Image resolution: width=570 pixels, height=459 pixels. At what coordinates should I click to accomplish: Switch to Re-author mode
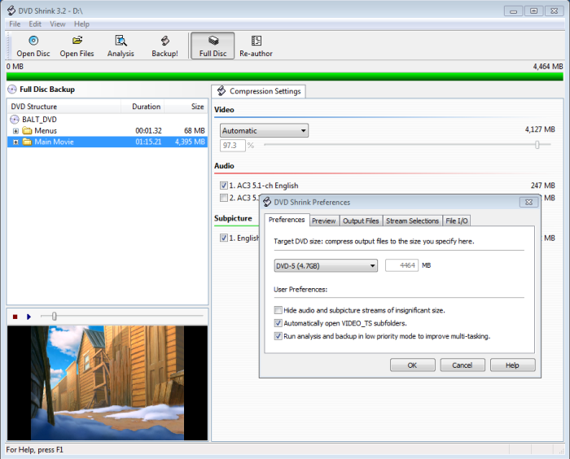256,46
